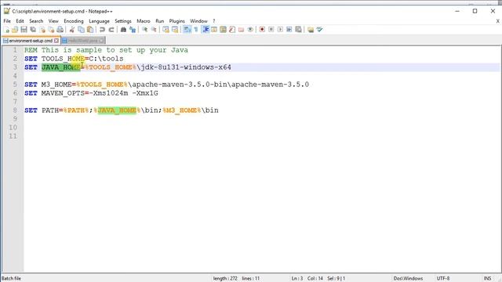Close document X at menu bar right
This screenshot has height=282, width=502.
pyautogui.click(x=498, y=21)
